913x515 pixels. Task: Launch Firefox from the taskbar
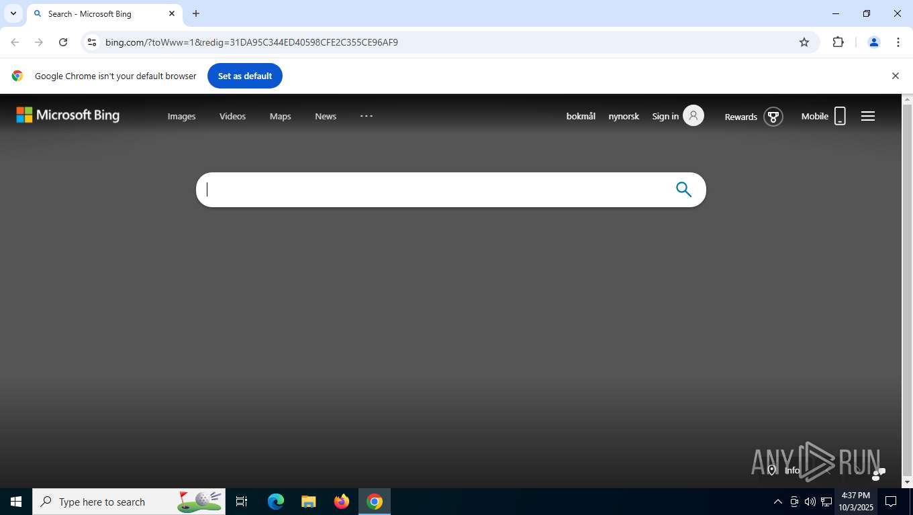click(x=342, y=502)
